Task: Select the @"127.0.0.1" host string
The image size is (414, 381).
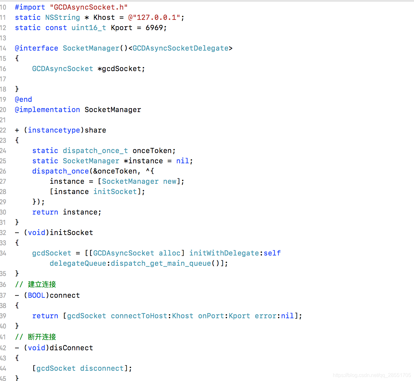Action: point(154,17)
